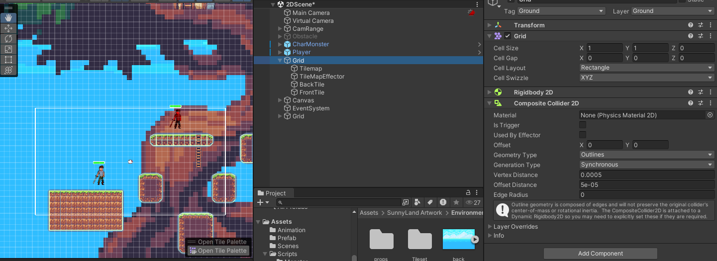Click SunnyLand Artwork in the breadcrumb
This screenshot has height=261, width=717.
pos(414,213)
